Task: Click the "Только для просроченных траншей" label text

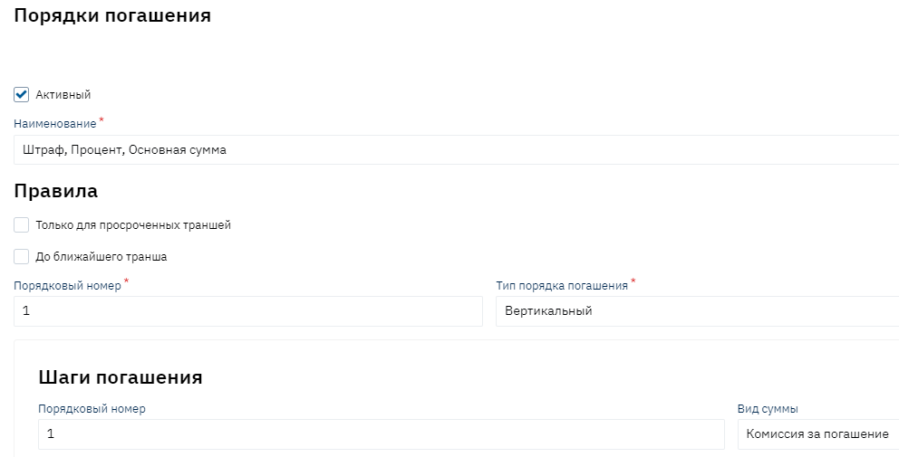Action: pyautogui.click(x=133, y=225)
